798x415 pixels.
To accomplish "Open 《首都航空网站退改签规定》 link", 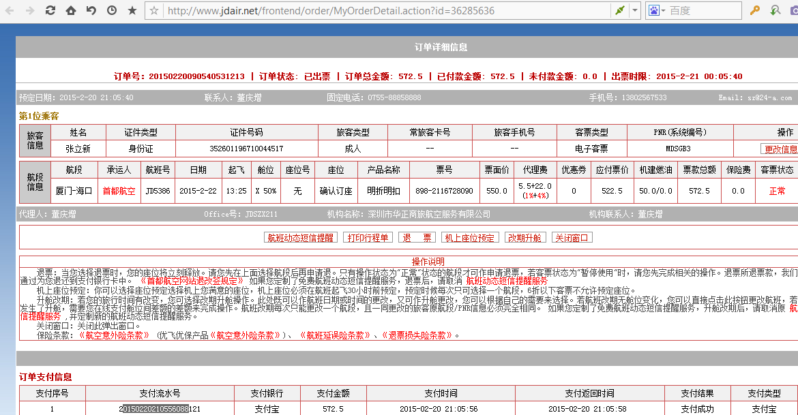I will coord(192,281).
